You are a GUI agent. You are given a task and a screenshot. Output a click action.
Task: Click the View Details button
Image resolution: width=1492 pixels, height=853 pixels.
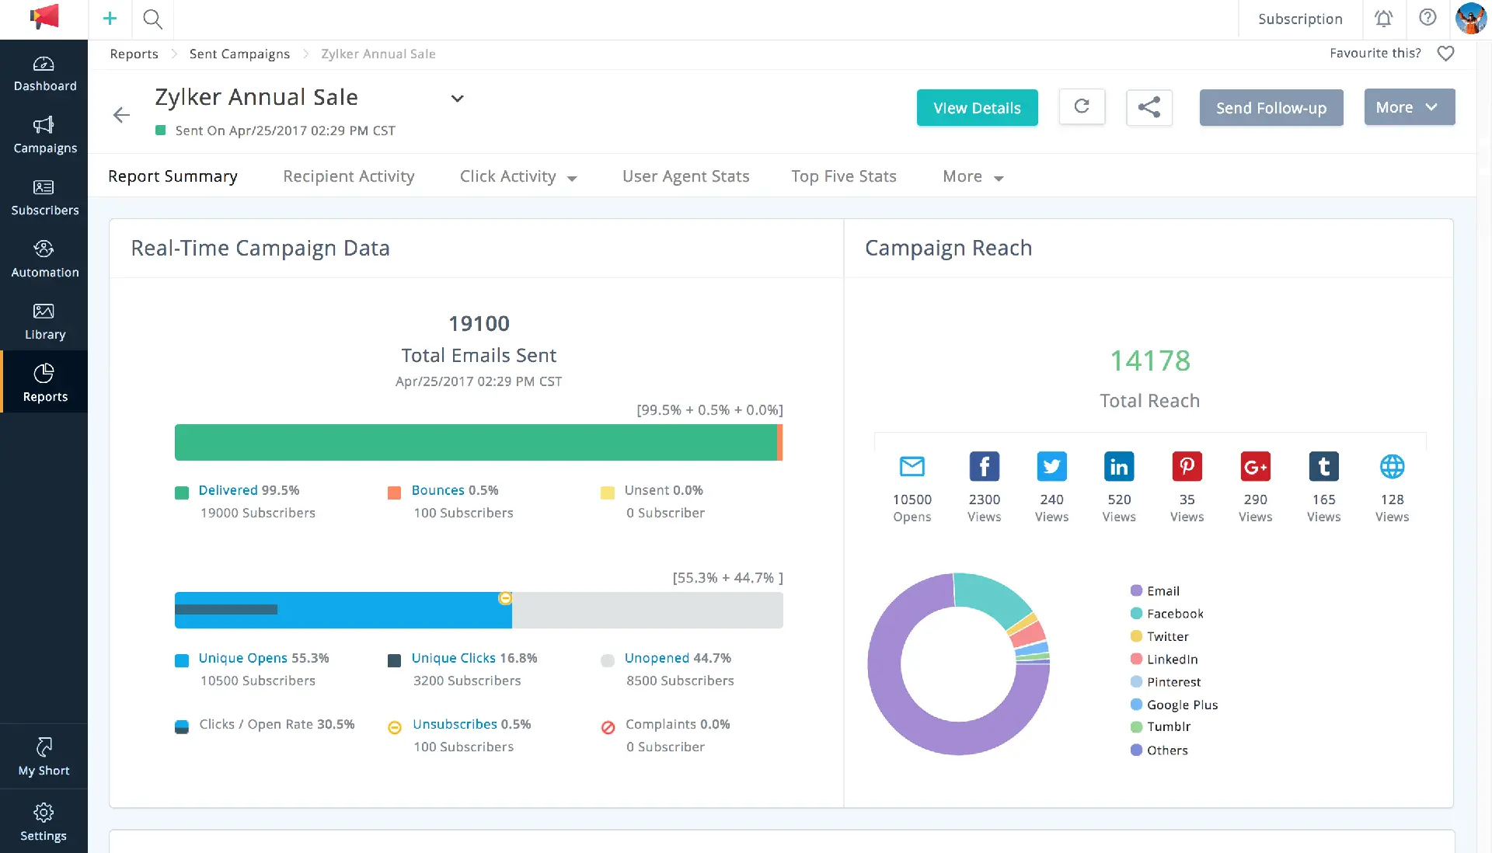point(977,108)
